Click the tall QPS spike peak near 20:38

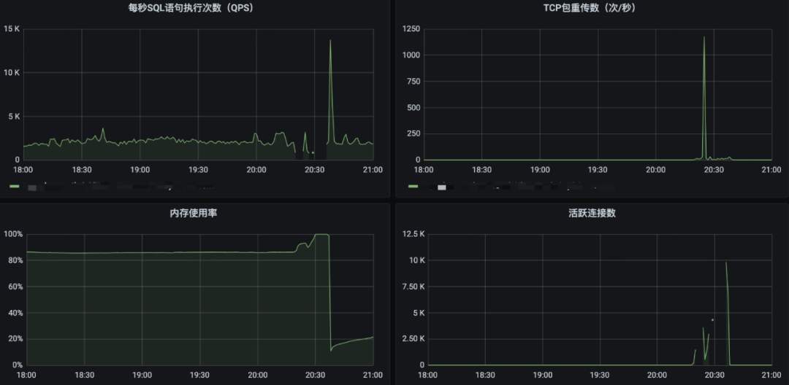click(330, 41)
